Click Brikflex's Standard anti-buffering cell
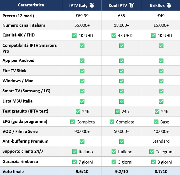Image resolution: width=180 pixels, height=175 pixels. (x=161, y=141)
